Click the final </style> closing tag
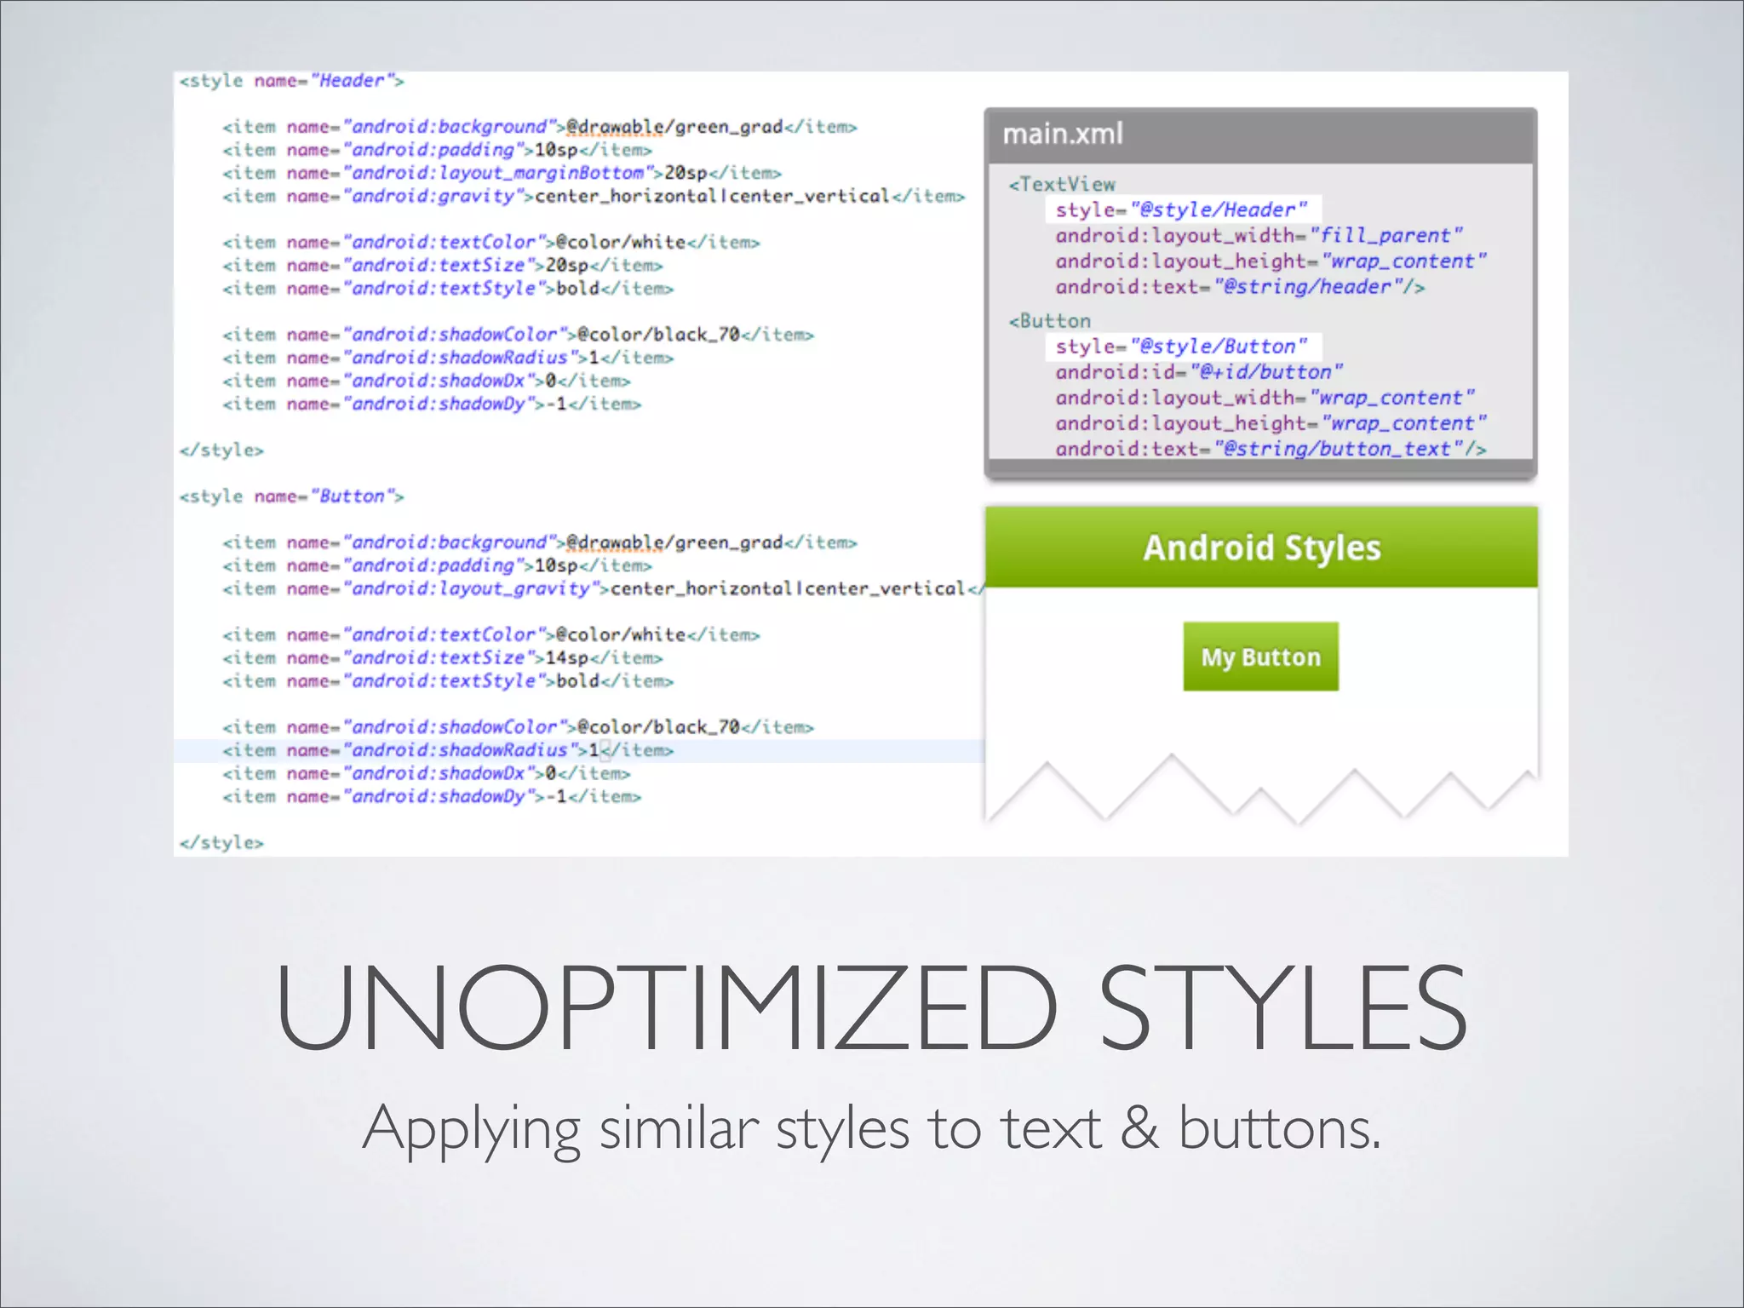 click(x=221, y=843)
